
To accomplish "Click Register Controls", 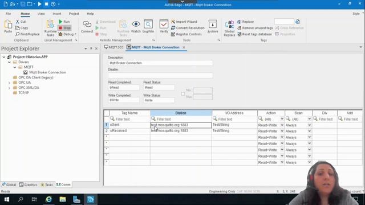I will click(186, 34).
